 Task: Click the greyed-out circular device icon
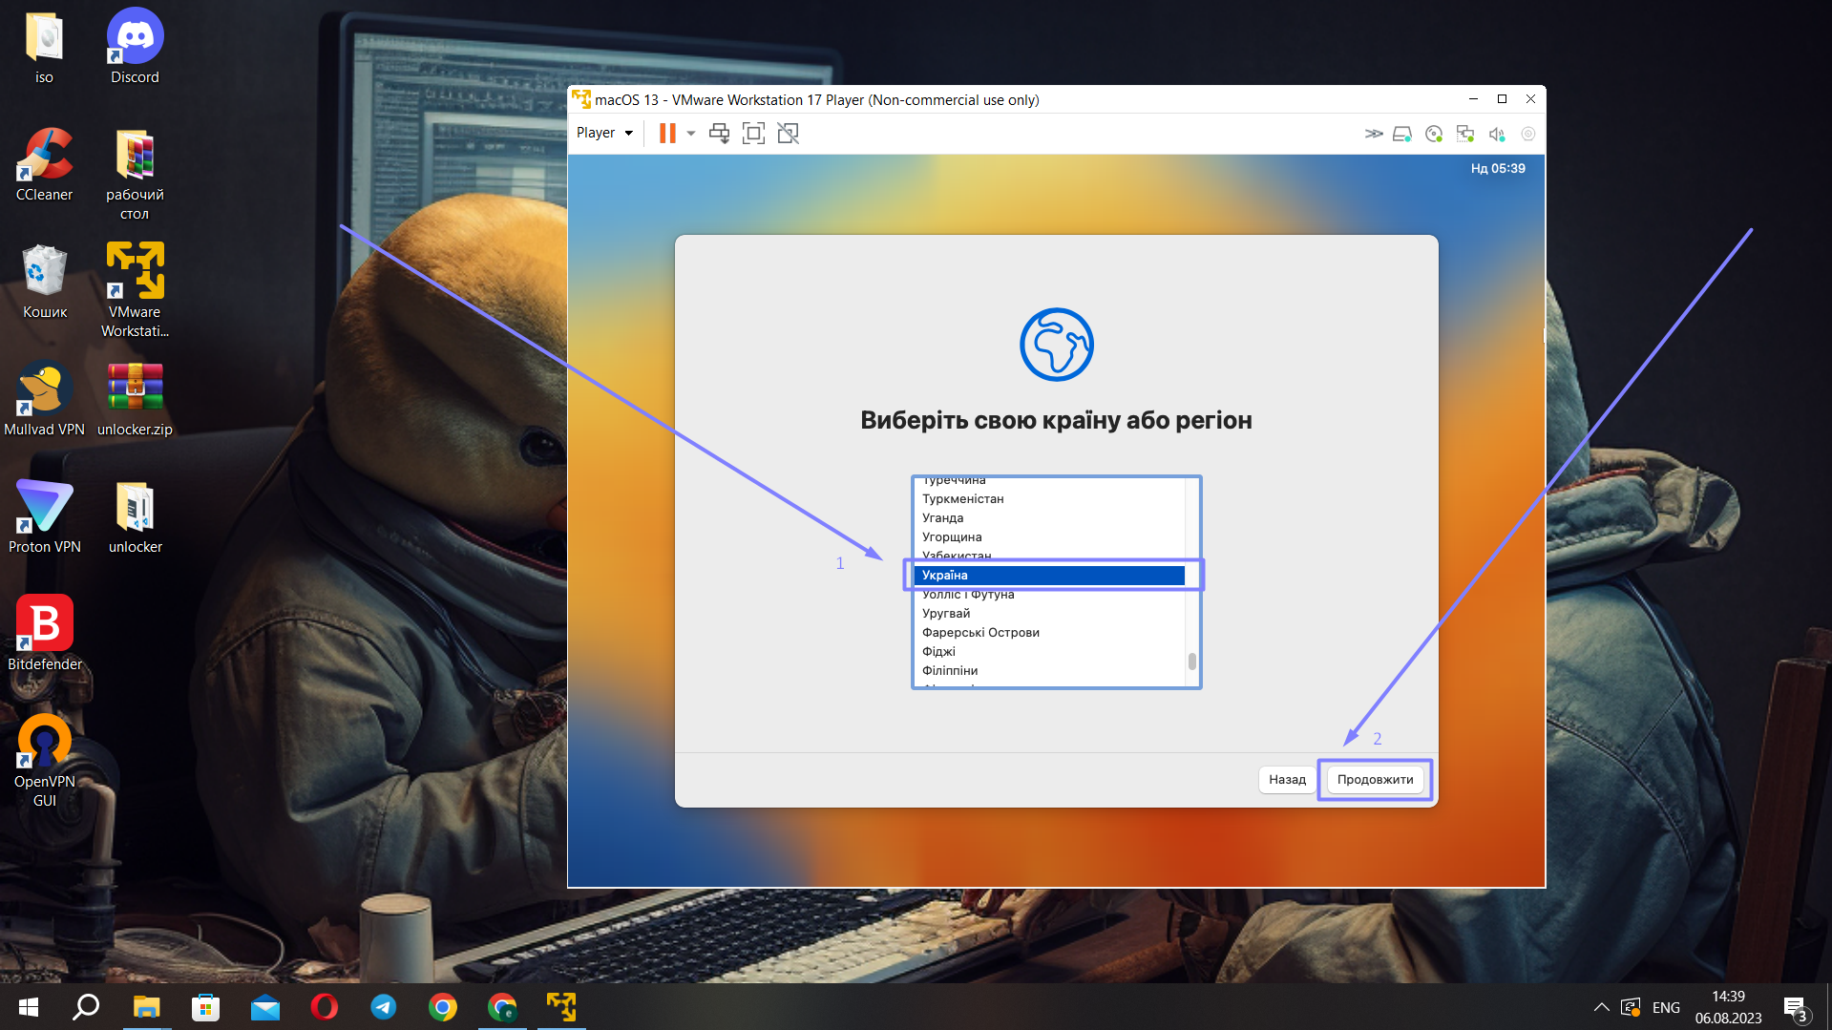coord(1527,134)
